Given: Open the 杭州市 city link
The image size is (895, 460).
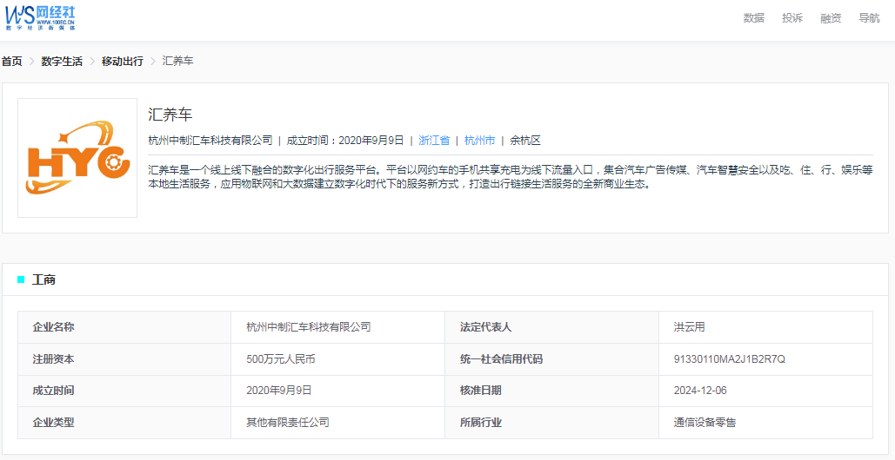Looking at the screenshot, I should 479,140.
